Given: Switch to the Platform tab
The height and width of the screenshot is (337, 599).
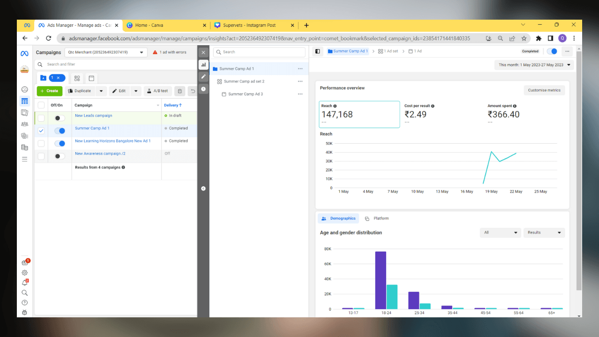Looking at the screenshot, I should coord(377,219).
